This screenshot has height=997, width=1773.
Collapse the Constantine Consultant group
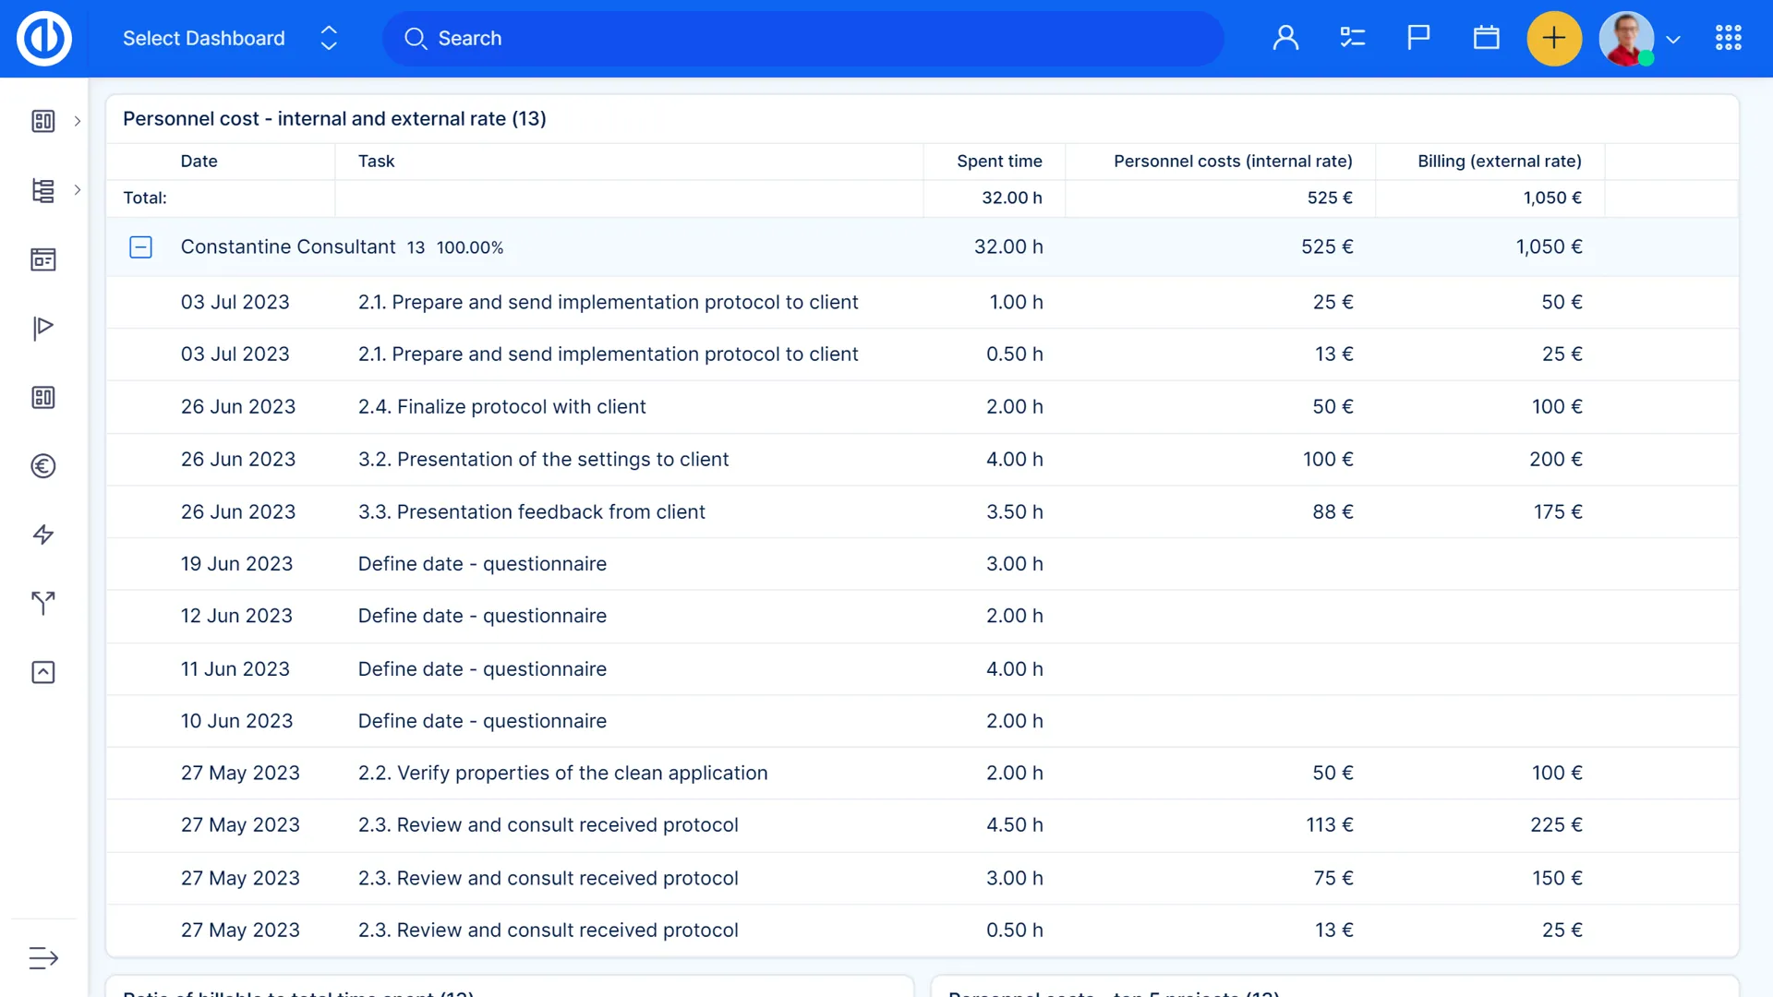[140, 247]
